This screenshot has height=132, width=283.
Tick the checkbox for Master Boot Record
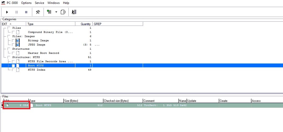click(13, 53)
